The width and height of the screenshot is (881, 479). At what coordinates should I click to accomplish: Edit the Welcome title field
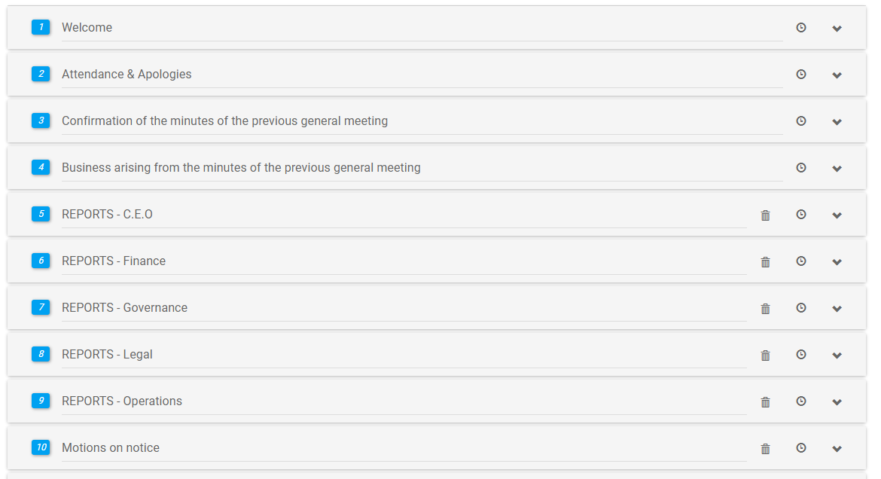tap(422, 28)
